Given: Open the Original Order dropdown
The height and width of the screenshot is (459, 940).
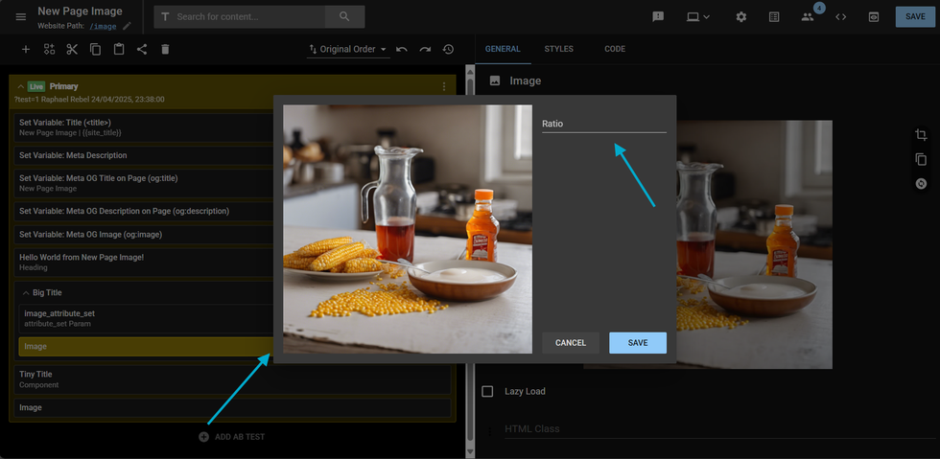Looking at the screenshot, I should [x=348, y=49].
